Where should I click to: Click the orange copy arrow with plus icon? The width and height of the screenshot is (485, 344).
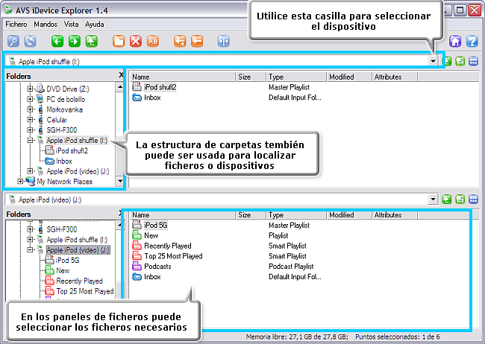tap(180, 41)
